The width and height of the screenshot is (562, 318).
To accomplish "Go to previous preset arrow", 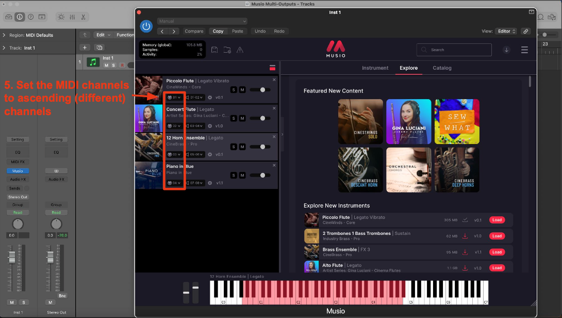I will click(x=162, y=31).
